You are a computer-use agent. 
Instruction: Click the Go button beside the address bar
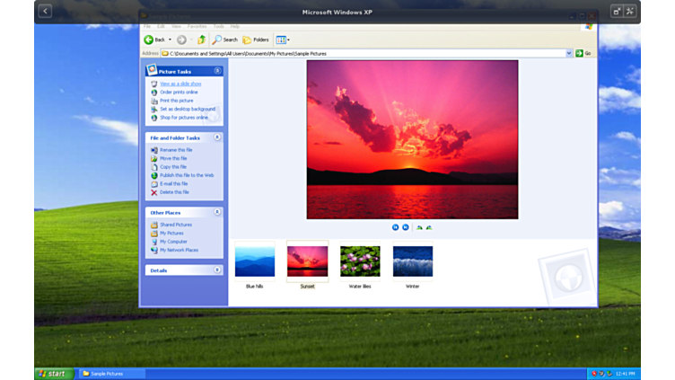(583, 53)
